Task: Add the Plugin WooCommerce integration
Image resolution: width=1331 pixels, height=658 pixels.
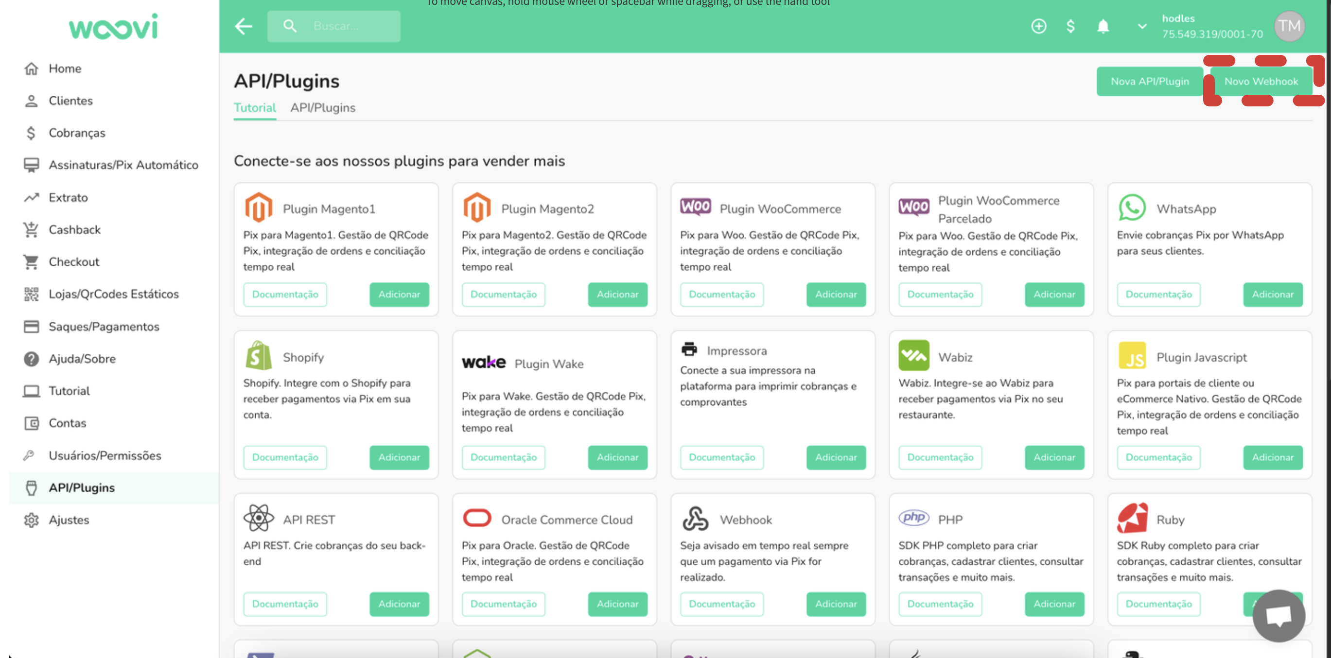Action: (x=836, y=294)
